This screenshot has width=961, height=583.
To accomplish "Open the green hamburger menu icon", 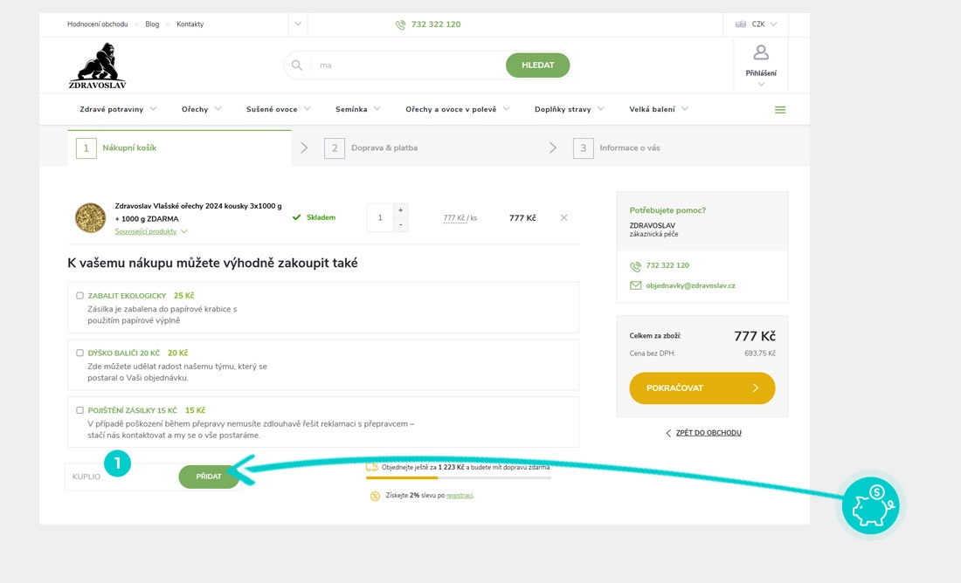I will coord(780,110).
